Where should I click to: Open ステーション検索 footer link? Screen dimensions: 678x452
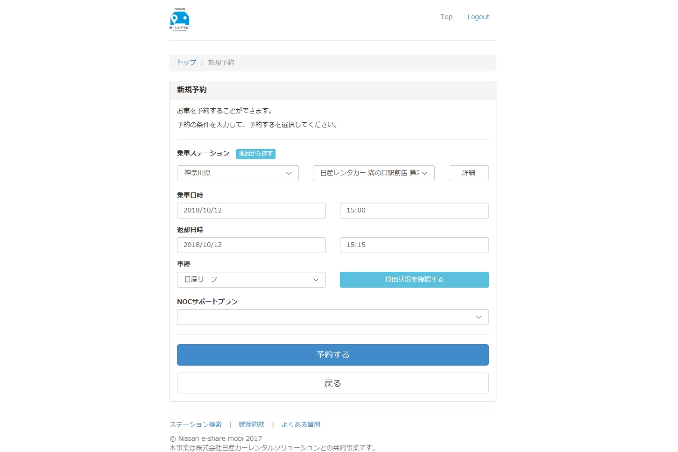point(196,424)
